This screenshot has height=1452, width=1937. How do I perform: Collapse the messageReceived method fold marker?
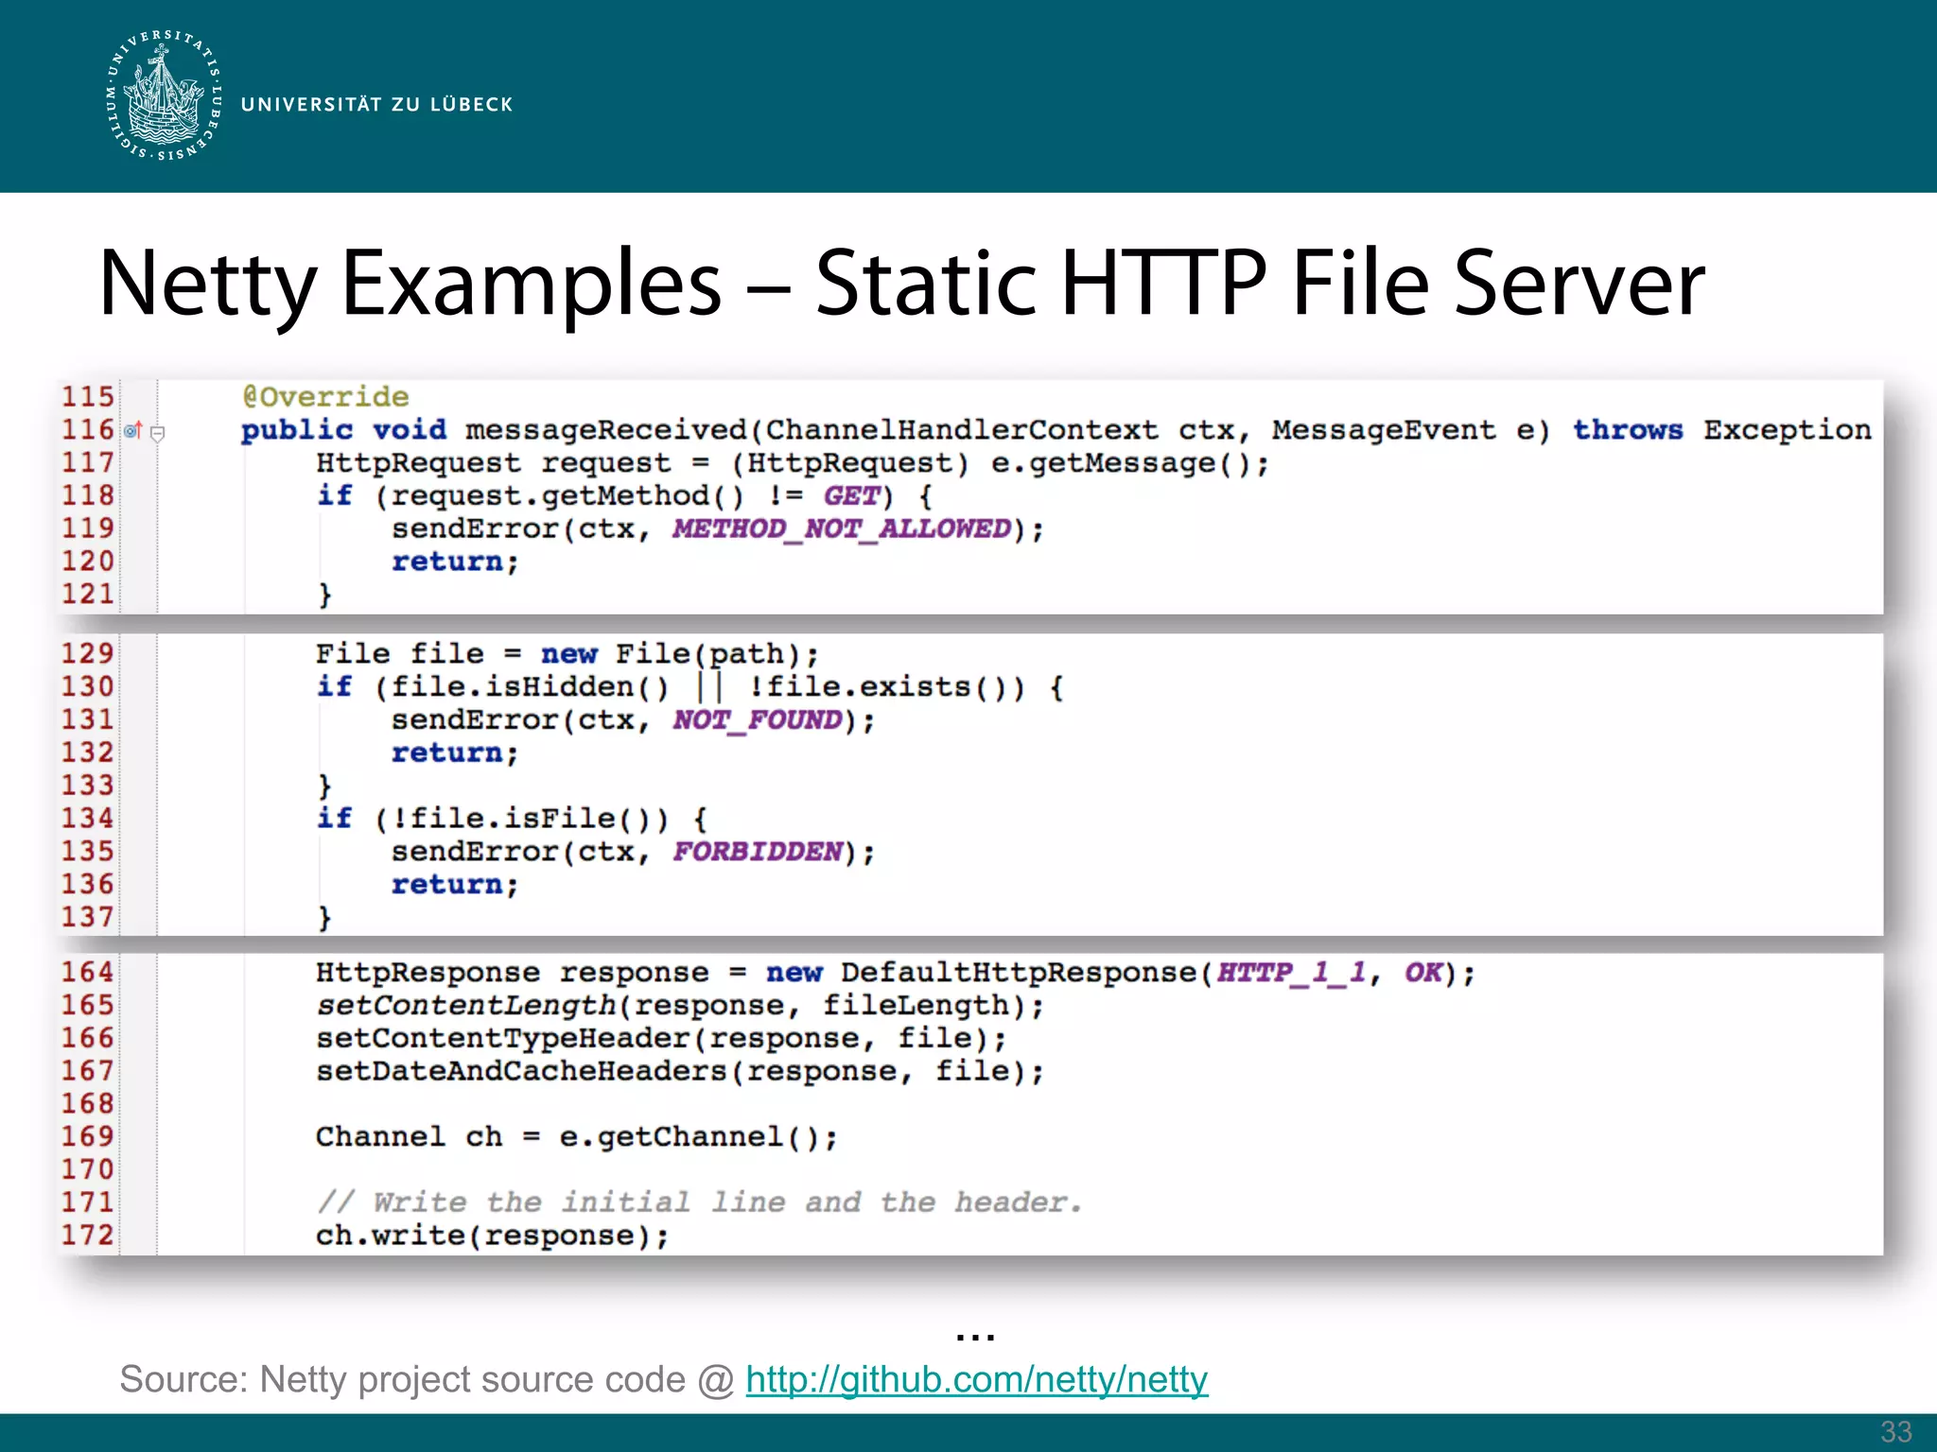[158, 433]
